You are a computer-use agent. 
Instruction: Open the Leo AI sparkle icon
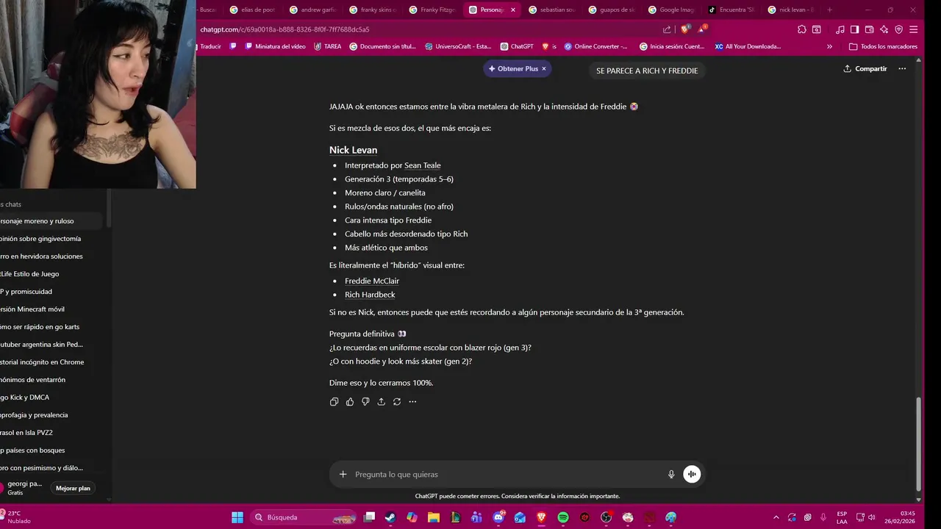(x=884, y=29)
